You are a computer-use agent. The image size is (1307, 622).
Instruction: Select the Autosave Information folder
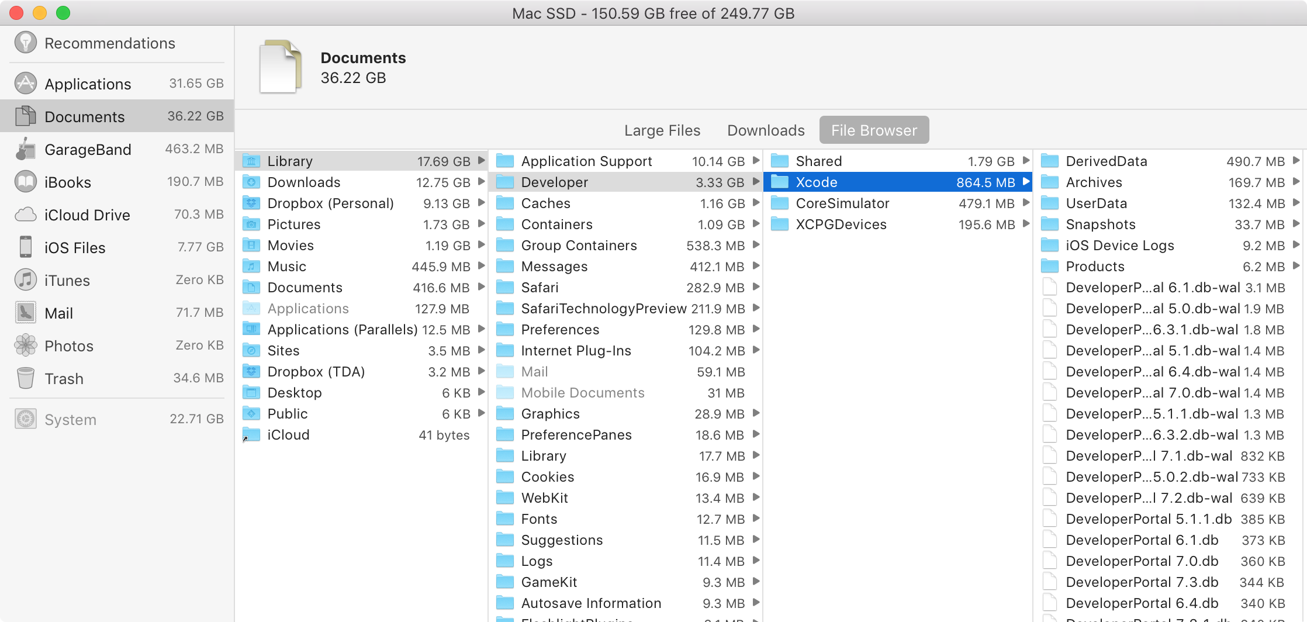(x=626, y=603)
